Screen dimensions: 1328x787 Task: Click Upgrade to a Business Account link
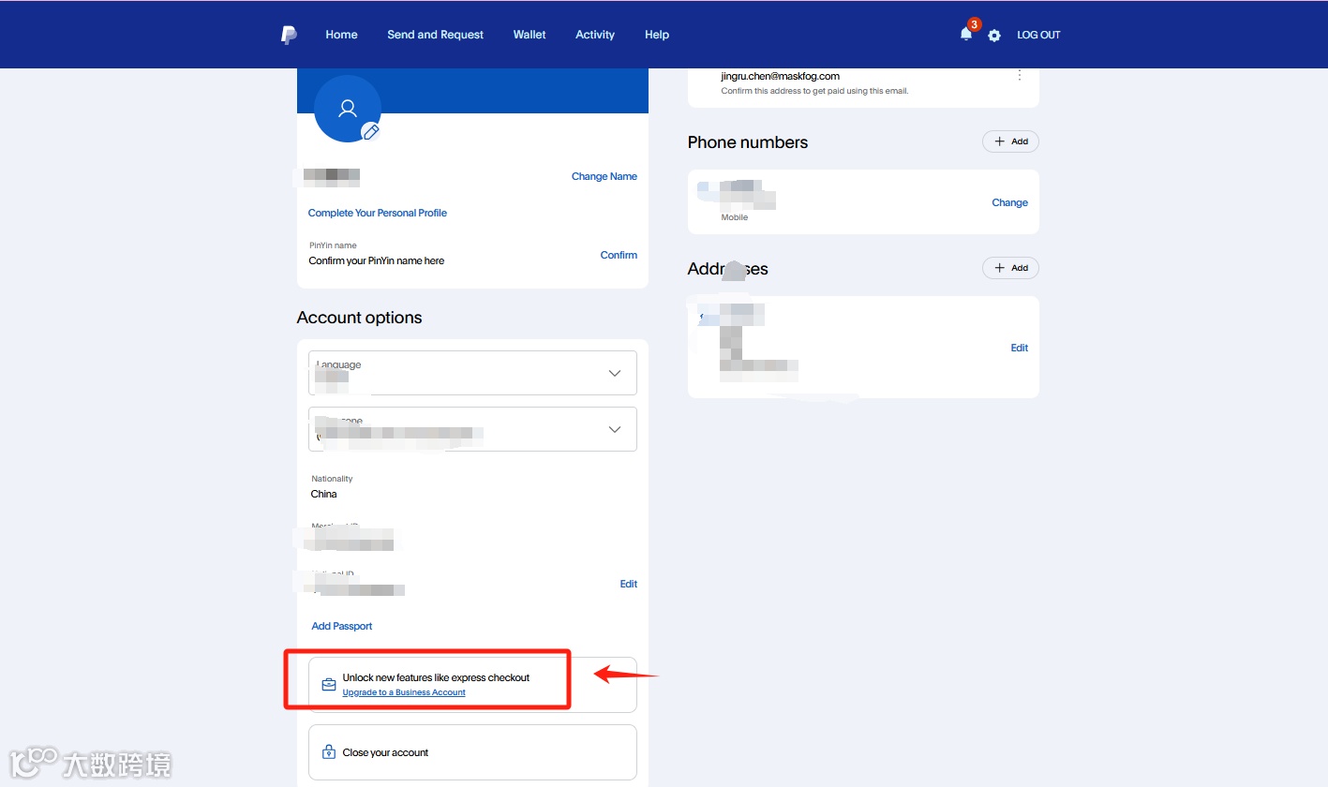tap(404, 692)
